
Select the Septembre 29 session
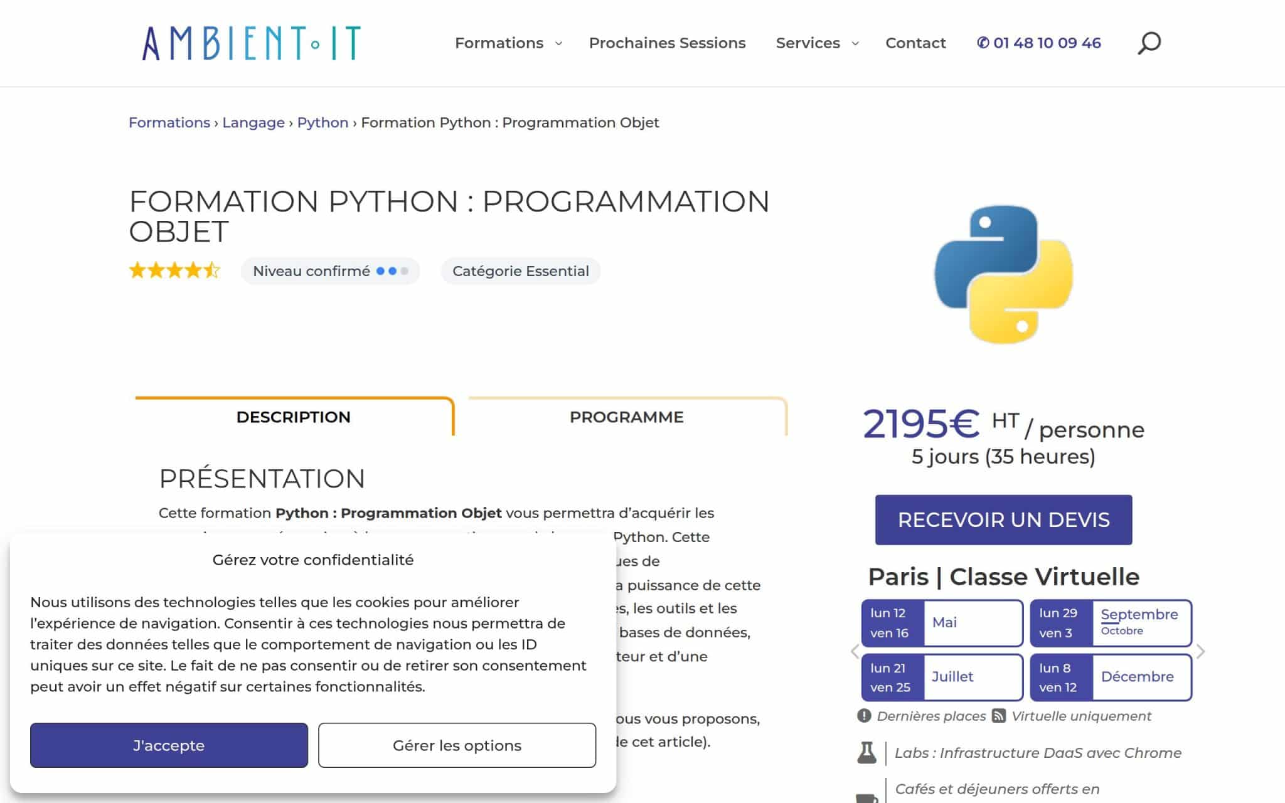tap(1111, 623)
